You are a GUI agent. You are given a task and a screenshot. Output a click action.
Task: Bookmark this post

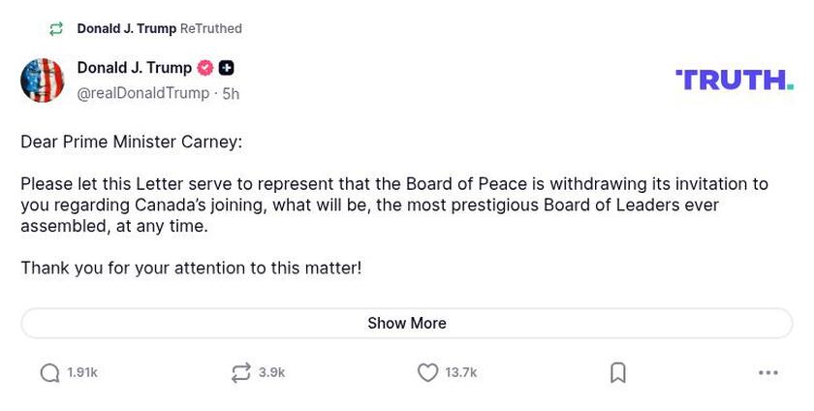click(x=617, y=373)
